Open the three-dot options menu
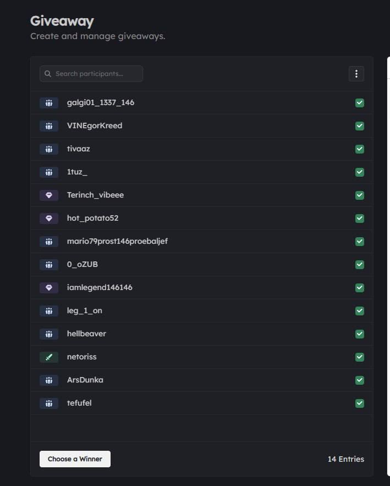 point(356,74)
